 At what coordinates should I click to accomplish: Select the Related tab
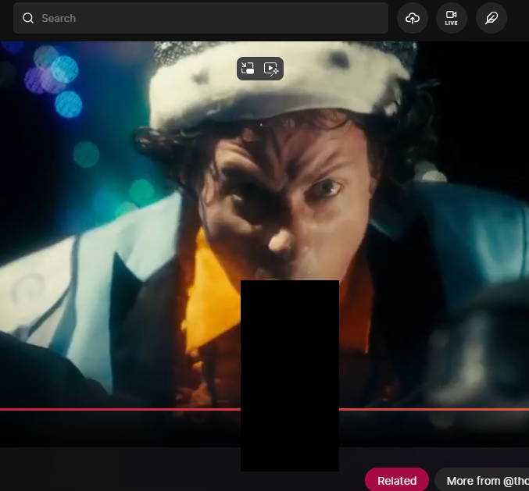(x=397, y=480)
